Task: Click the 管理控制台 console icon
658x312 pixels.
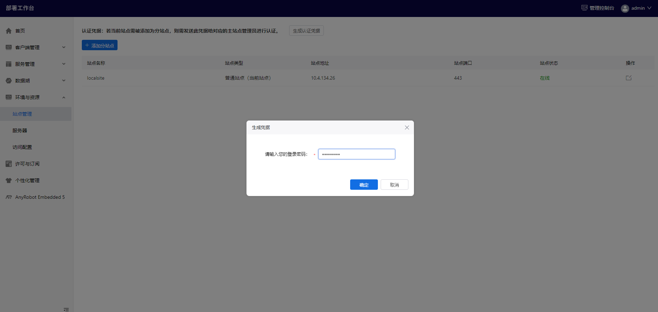Action: pos(585,8)
